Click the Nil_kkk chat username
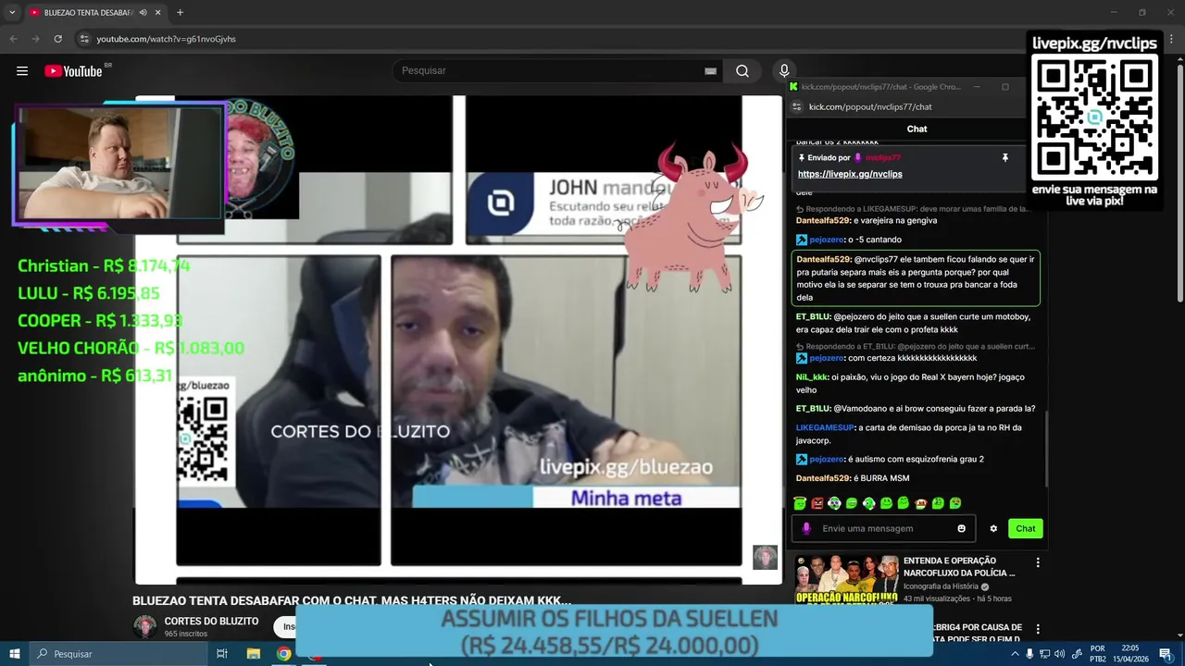Viewport: 1185px width, 666px height. click(x=812, y=377)
